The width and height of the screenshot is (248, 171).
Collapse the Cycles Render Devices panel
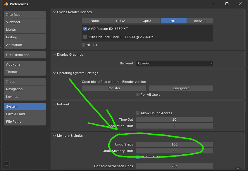(x=54, y=12)
